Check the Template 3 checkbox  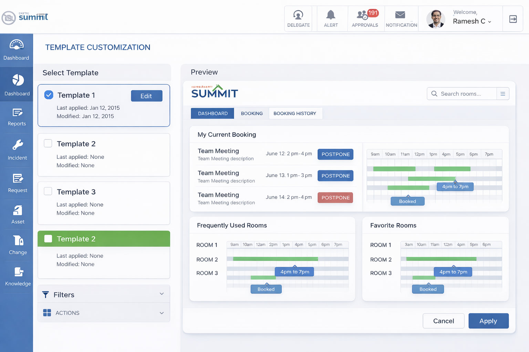(48, 191)
